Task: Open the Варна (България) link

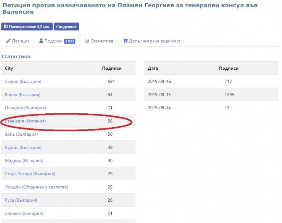Action: click(x=22, y=95)
